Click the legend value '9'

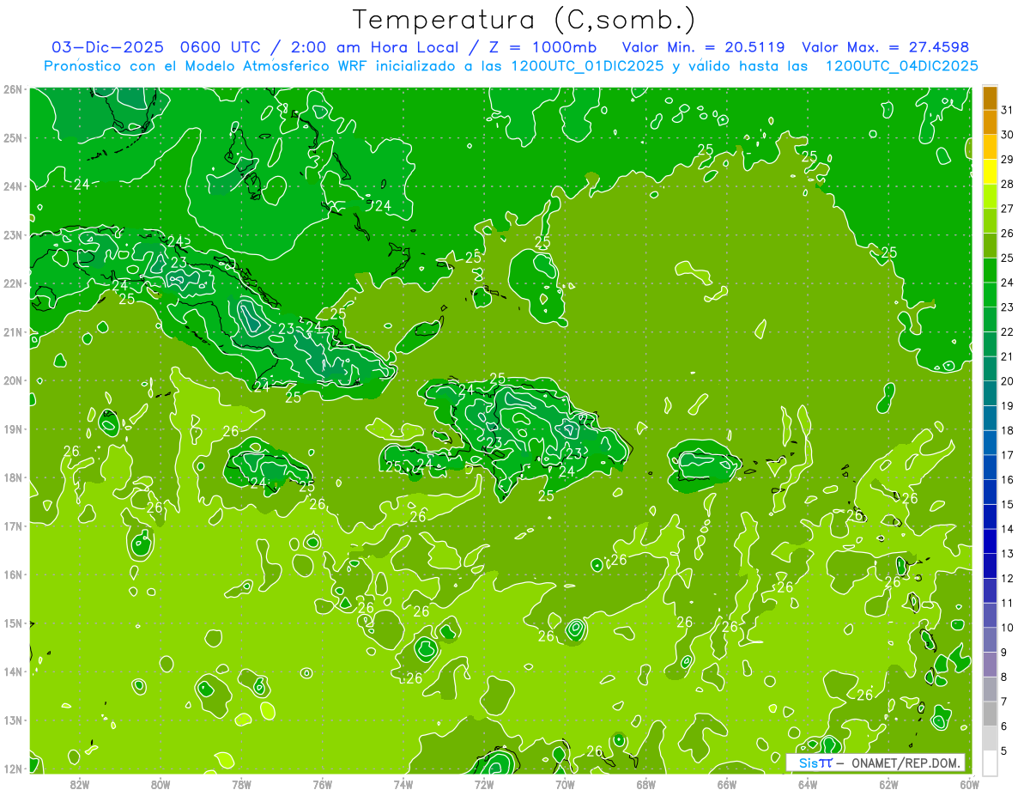tap(1005, 652)
